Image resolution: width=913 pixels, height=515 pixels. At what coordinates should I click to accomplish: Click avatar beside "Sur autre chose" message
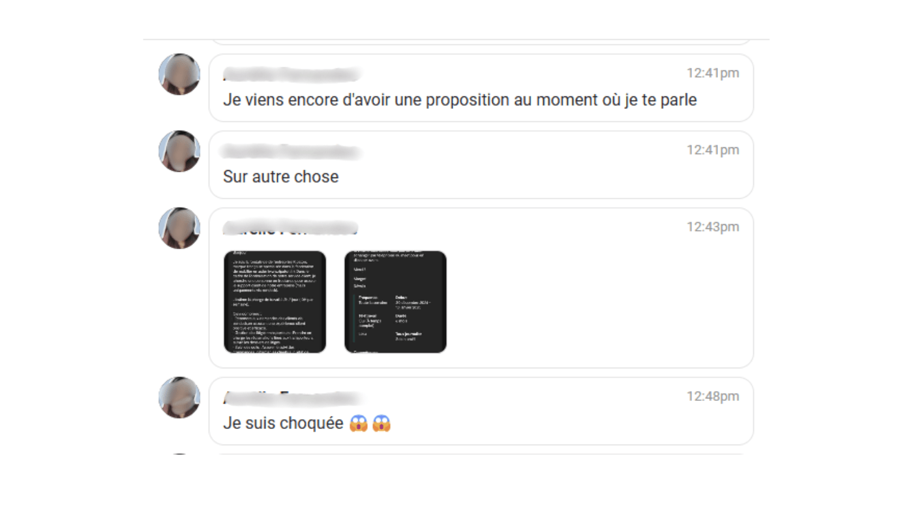179,151
